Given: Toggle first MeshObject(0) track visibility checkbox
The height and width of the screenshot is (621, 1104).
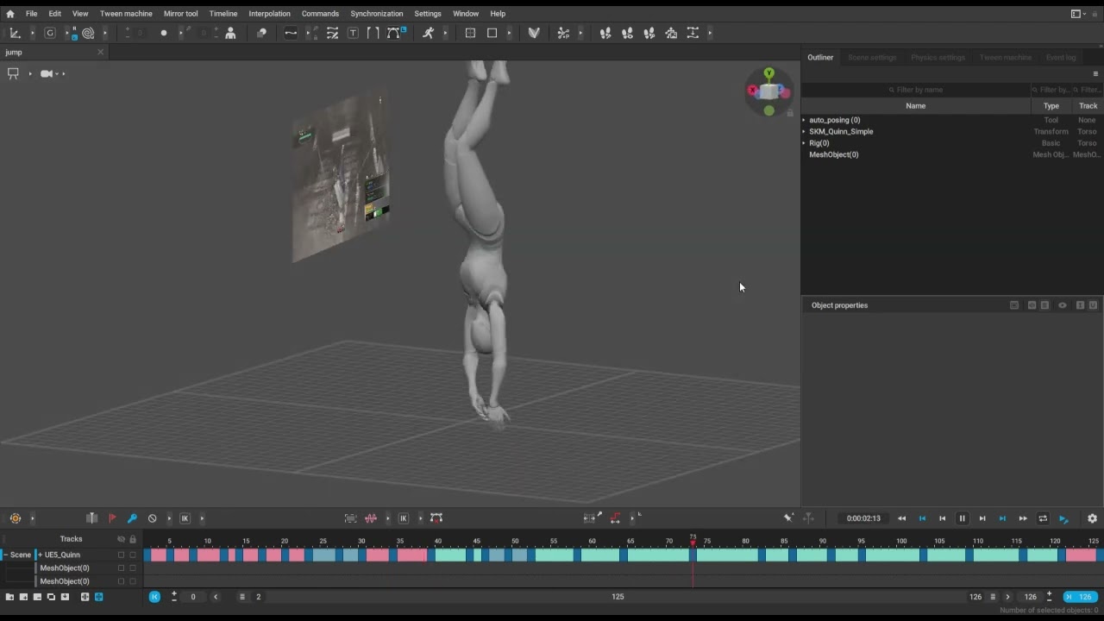Looking at the screenshot, I should (x=121, y=568).
